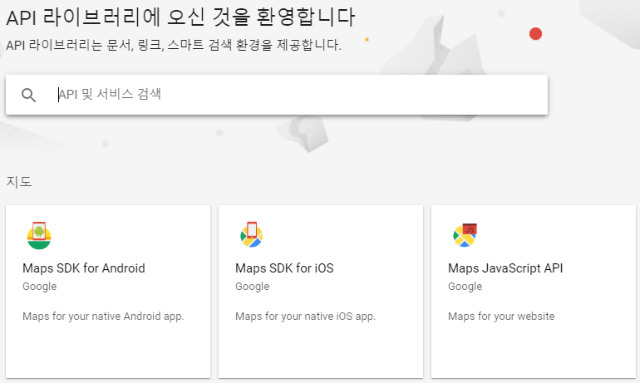This screenshot has width=640, height=383.
Task: Click the search magnifier icon
Action: pyautogui.click(x=28, y=95)
